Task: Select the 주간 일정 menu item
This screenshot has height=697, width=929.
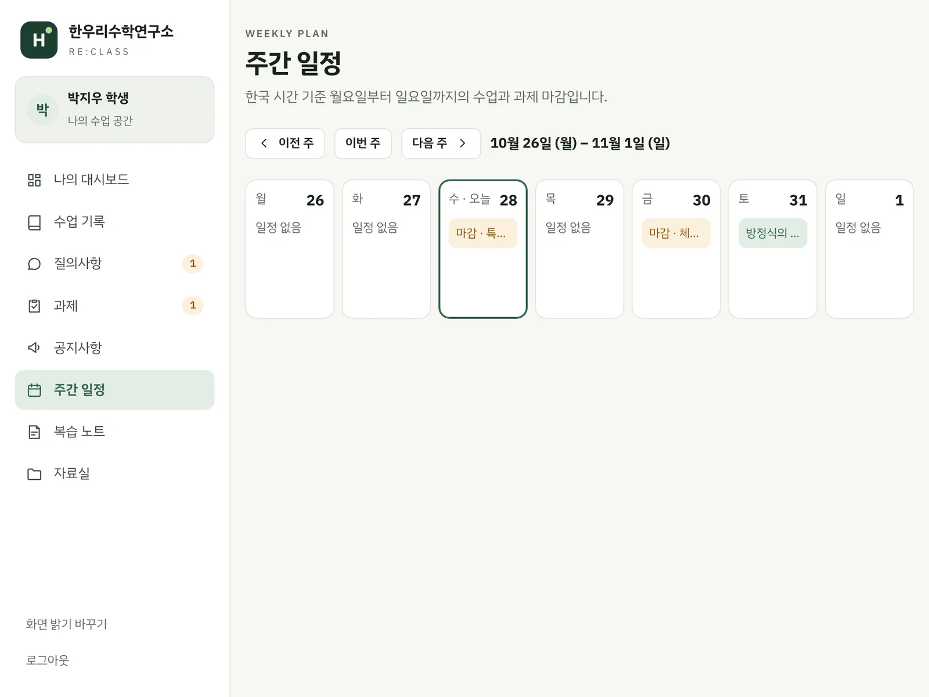Action: [114, 390]
